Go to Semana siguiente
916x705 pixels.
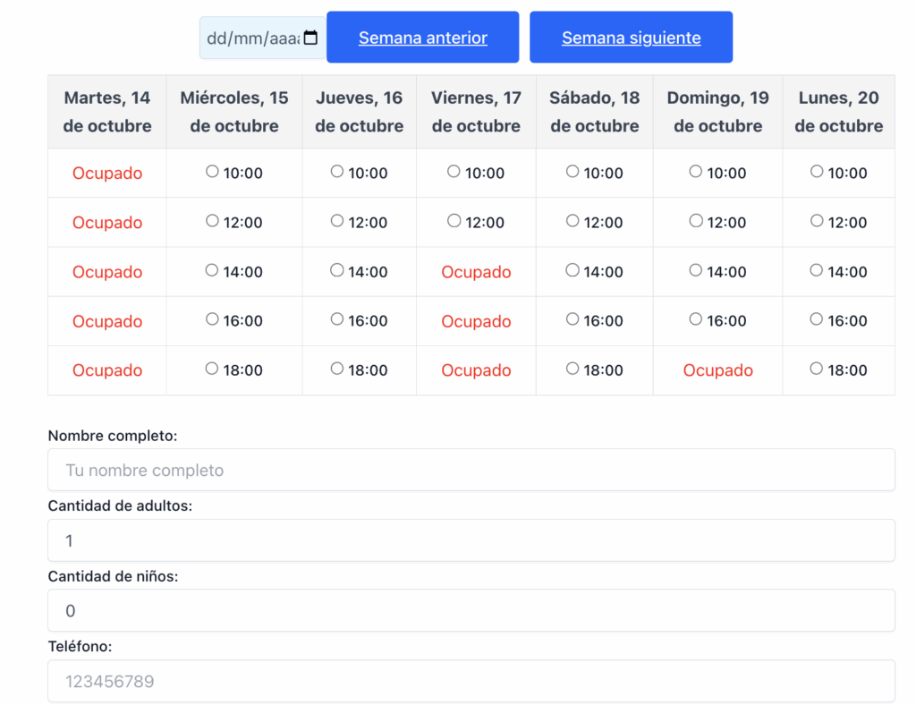(x=631, y=38)
